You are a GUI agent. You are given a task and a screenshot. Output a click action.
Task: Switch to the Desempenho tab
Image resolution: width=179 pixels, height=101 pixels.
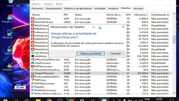54,8
